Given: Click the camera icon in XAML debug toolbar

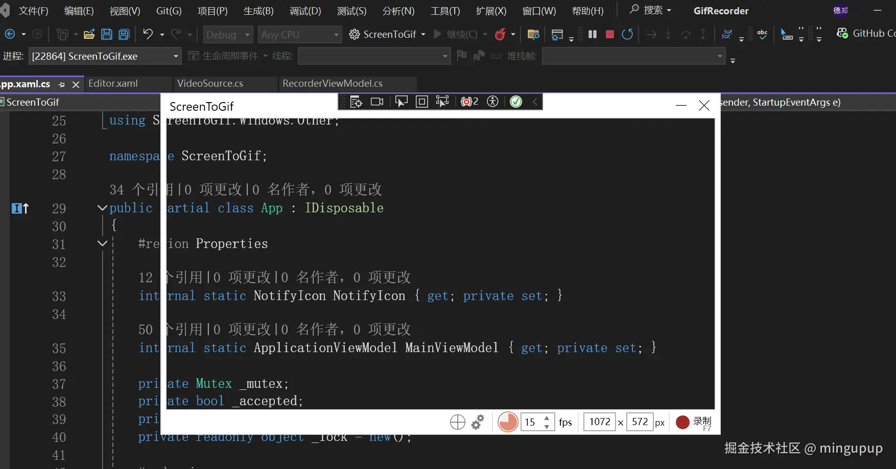Looking at the screenshot, I should click(377, 102).
